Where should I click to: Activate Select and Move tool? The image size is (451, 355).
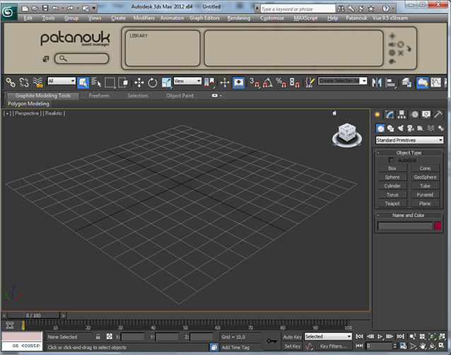(139, 83)
